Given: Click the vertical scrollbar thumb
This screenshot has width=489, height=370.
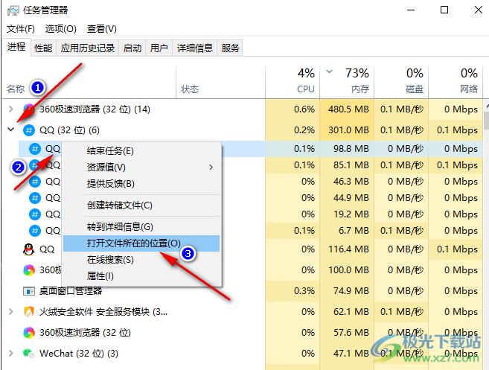Looking at the screenshot, I should (x=487, y=121).
